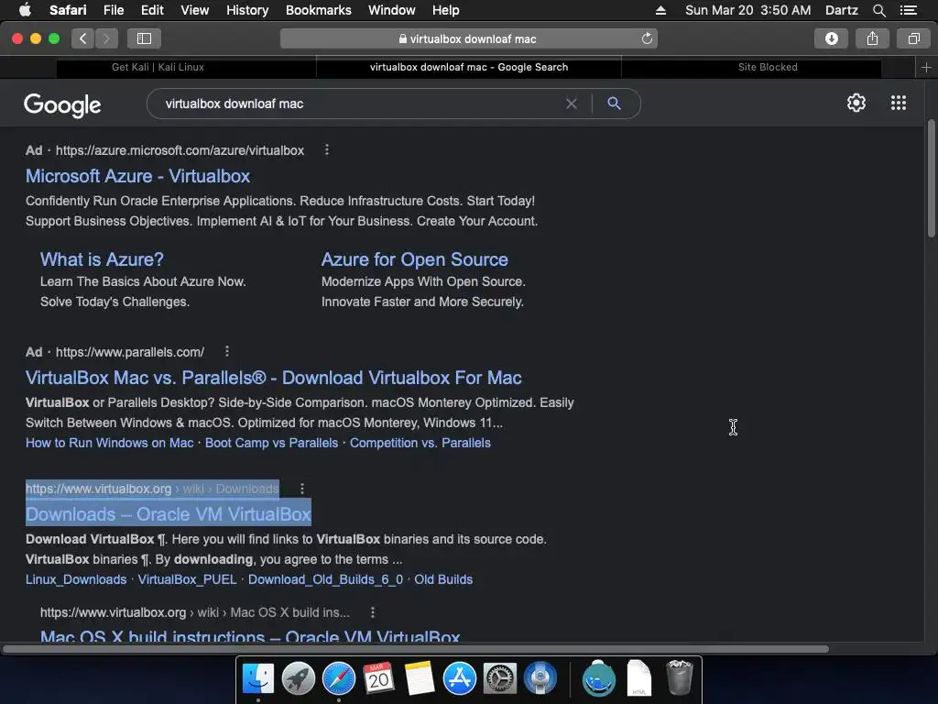Viewport: 938px width, 704px height.
Task: Open options for the Parallels ad
Action: pos(227,351)
